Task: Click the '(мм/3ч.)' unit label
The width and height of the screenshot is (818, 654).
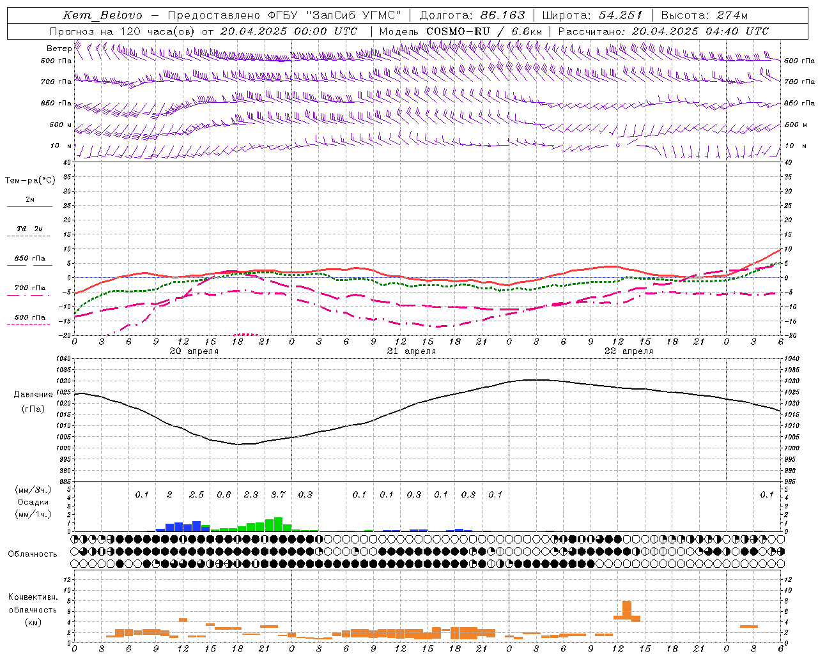Action: (x=33, y=490)
